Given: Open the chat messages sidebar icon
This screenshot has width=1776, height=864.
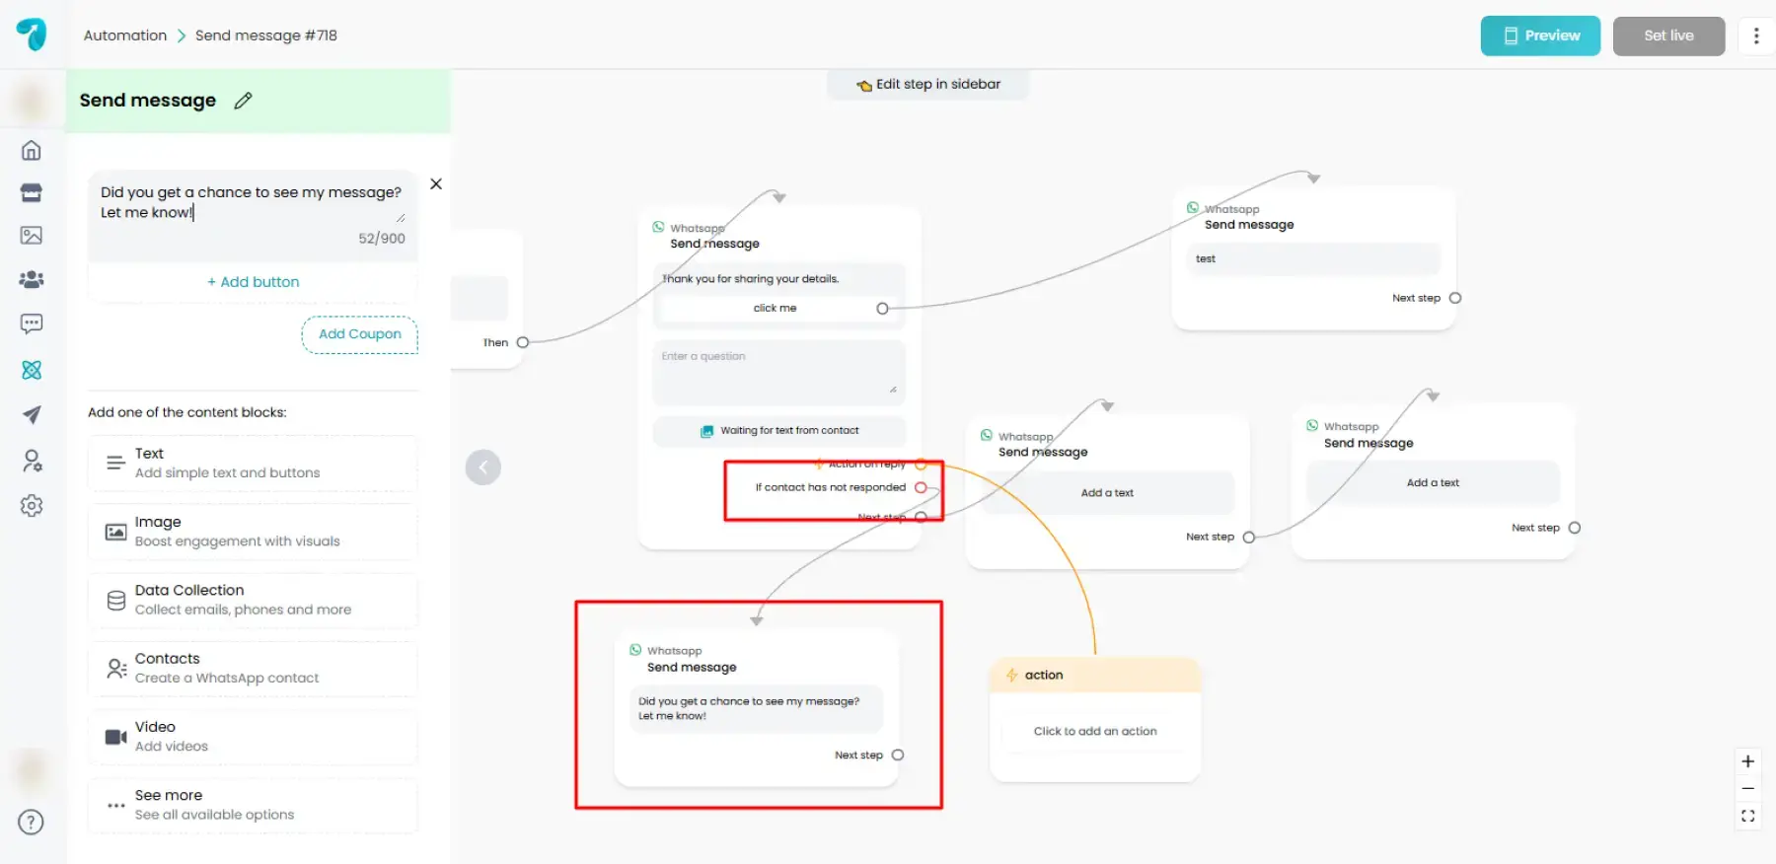Looking at the screenshot, I should [x=32, y=324].
